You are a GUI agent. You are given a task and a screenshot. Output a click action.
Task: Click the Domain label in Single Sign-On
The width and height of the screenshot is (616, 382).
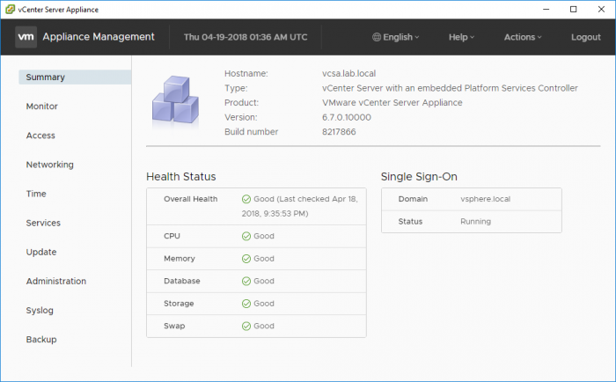(x=413, y=199)
